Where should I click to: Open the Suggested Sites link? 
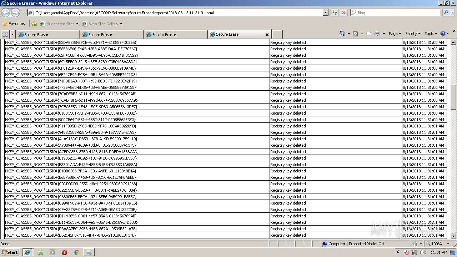coord(59,24)
